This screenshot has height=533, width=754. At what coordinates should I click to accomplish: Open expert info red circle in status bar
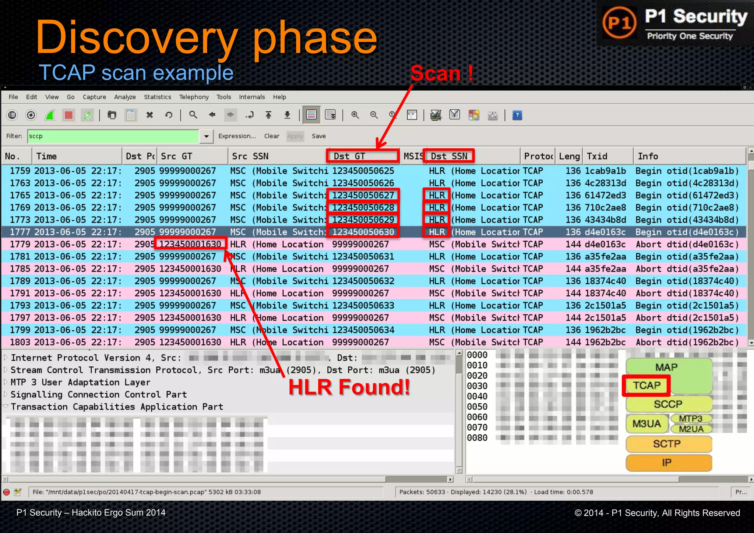[x=7, y=492]
